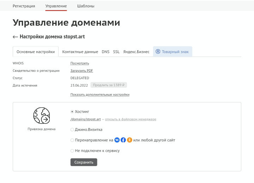Screen dimensions: 254x183
Task: Select the Хостинг radio option
Action: click(72, 112)
